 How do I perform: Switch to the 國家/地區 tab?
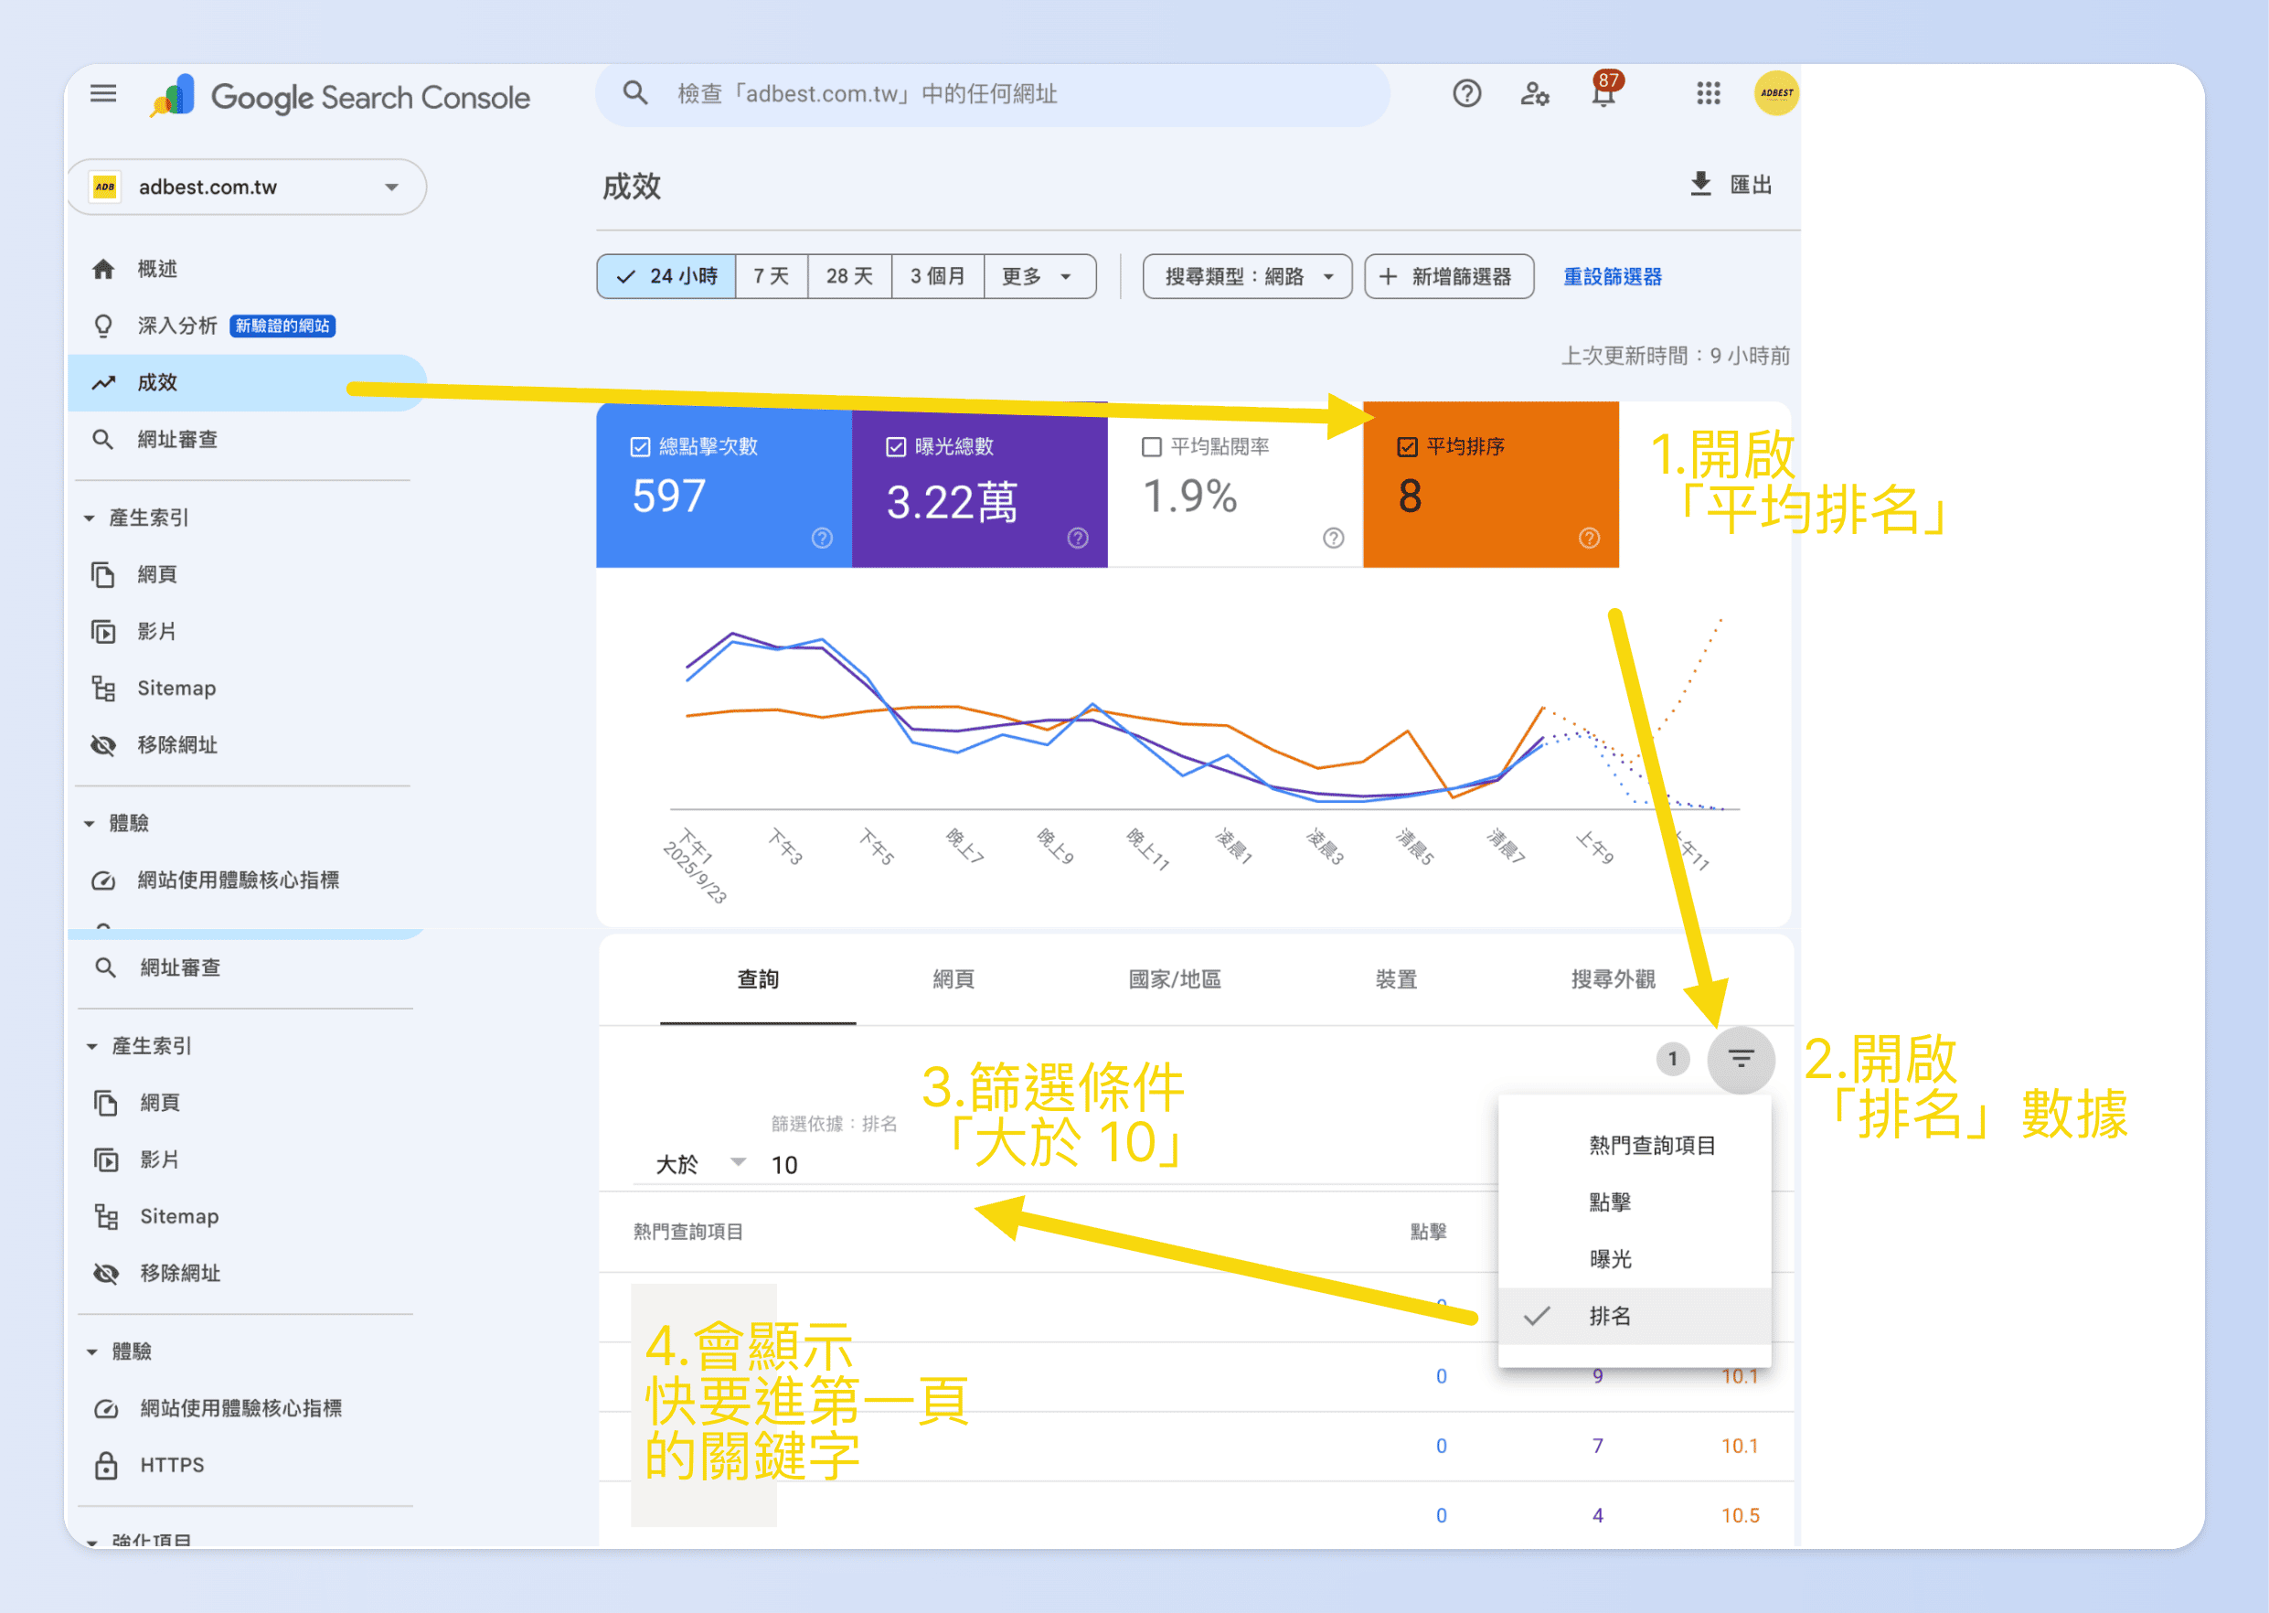pos(1175,979)
